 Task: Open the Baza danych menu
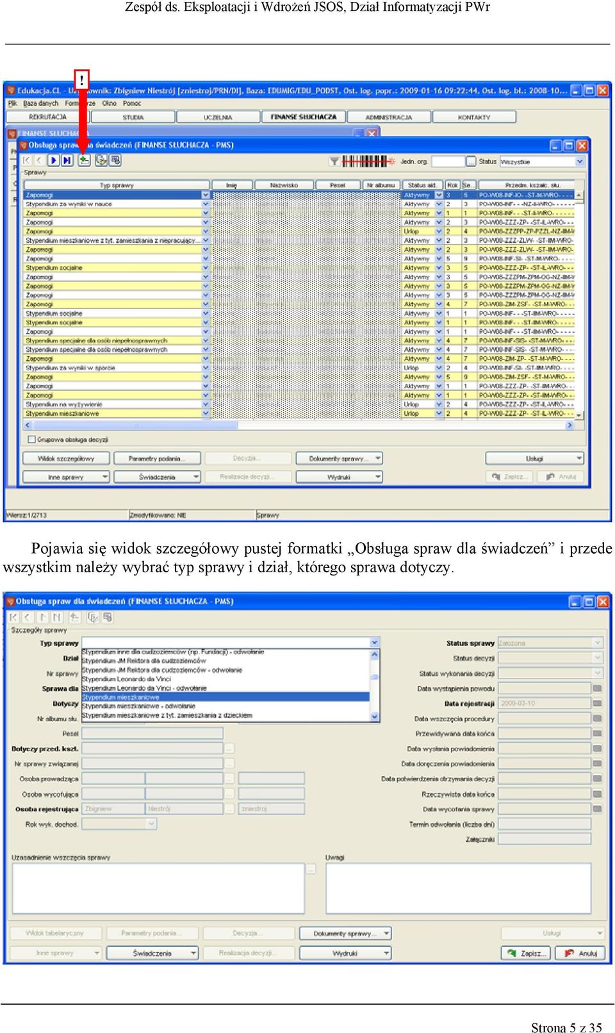40,103
